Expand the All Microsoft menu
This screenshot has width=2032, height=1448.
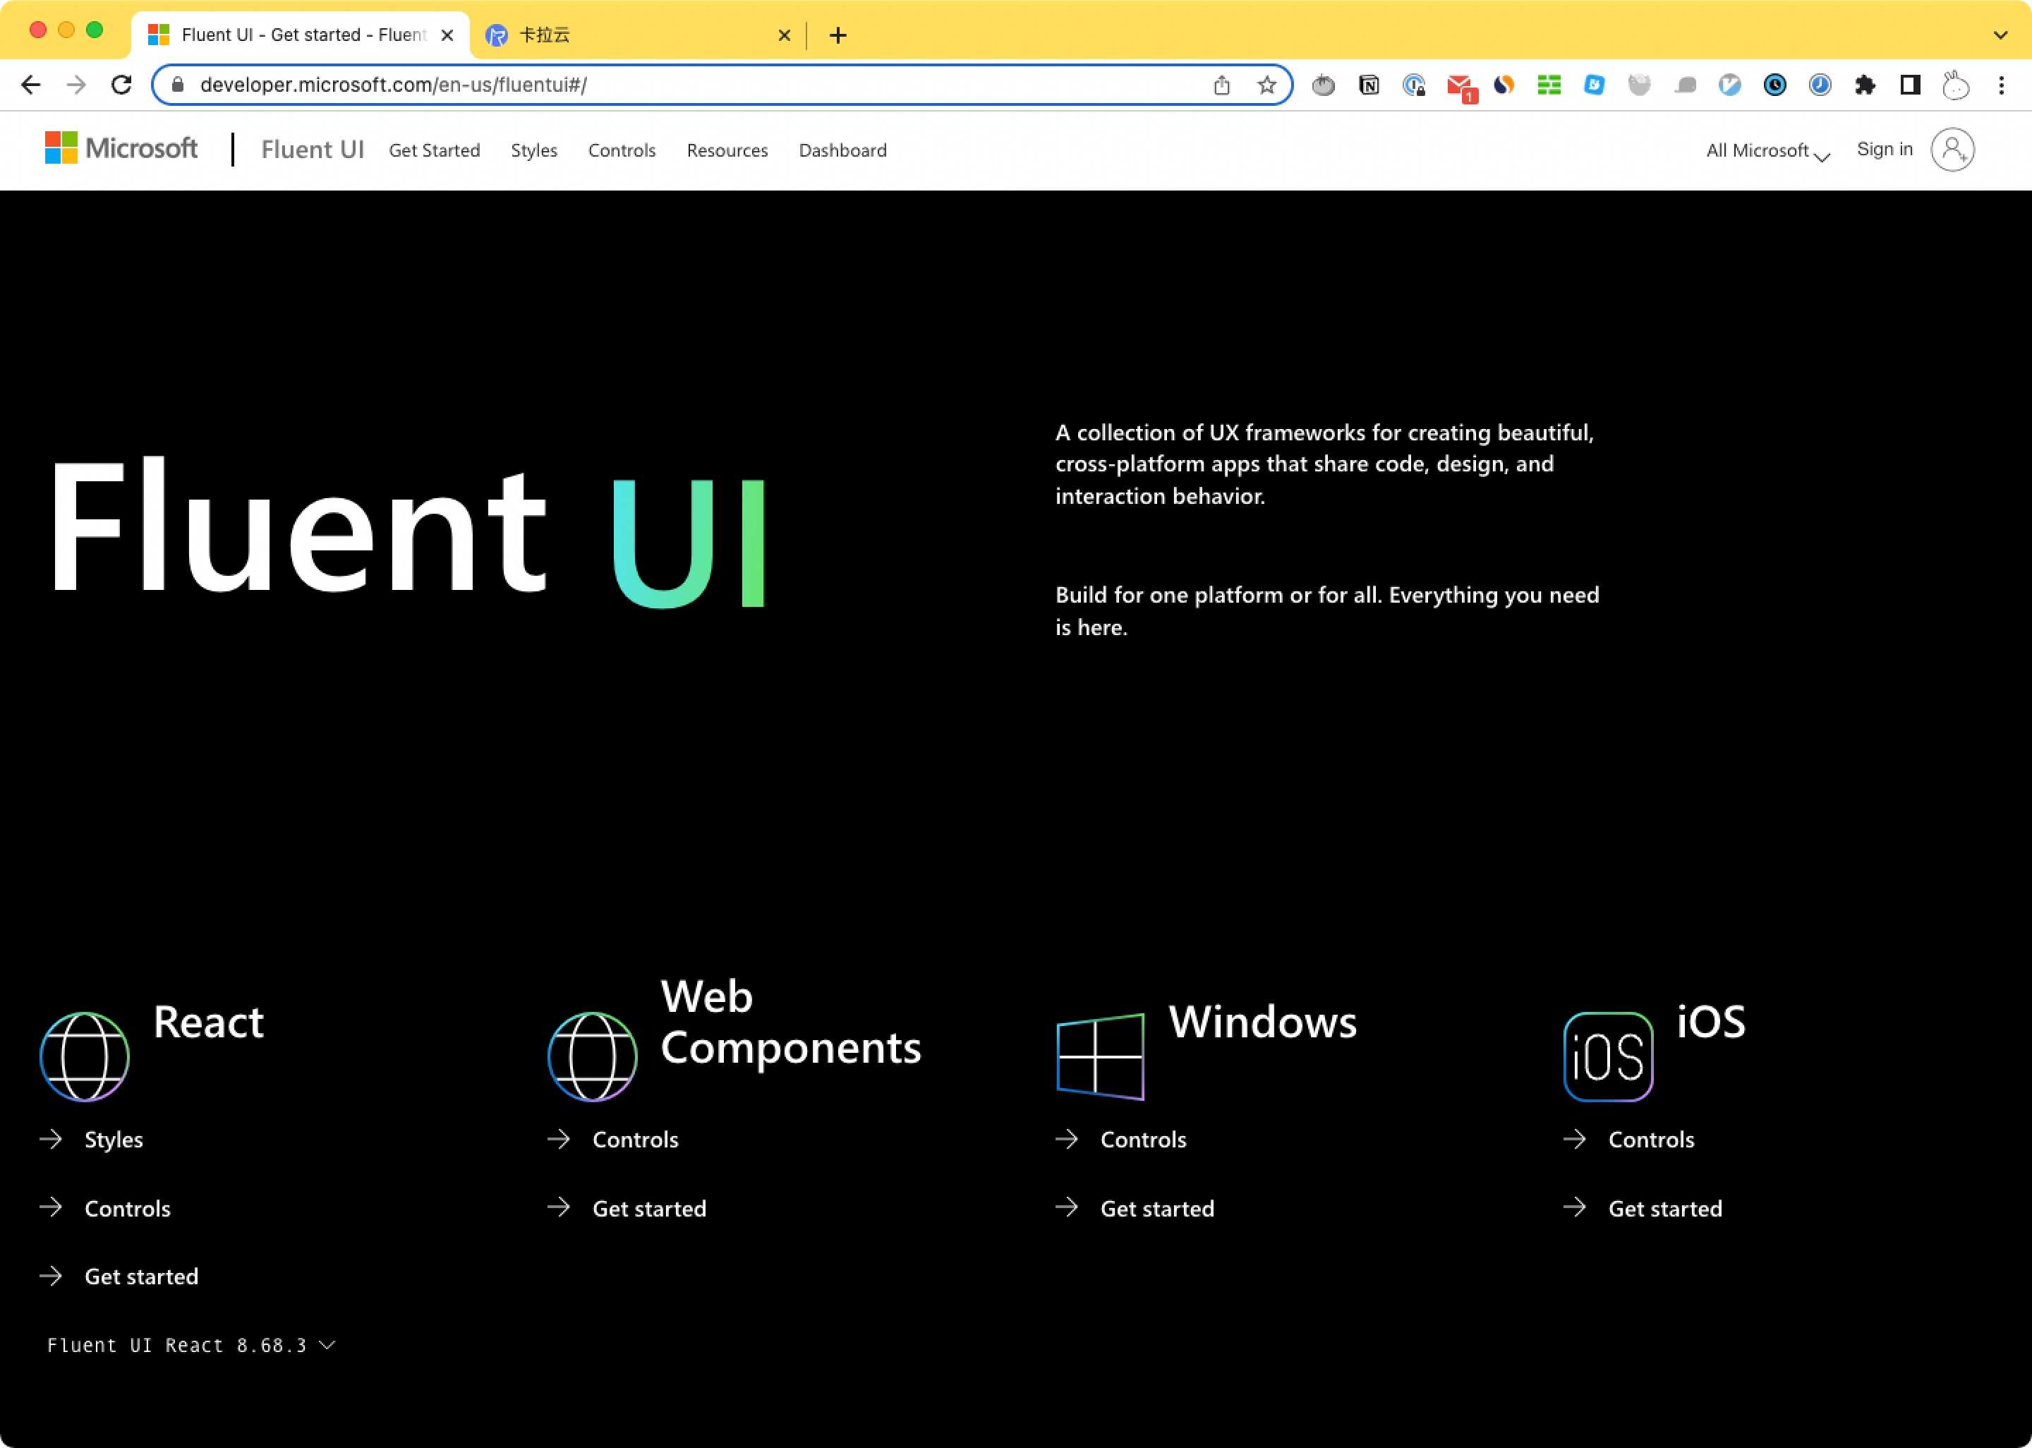1767,151
